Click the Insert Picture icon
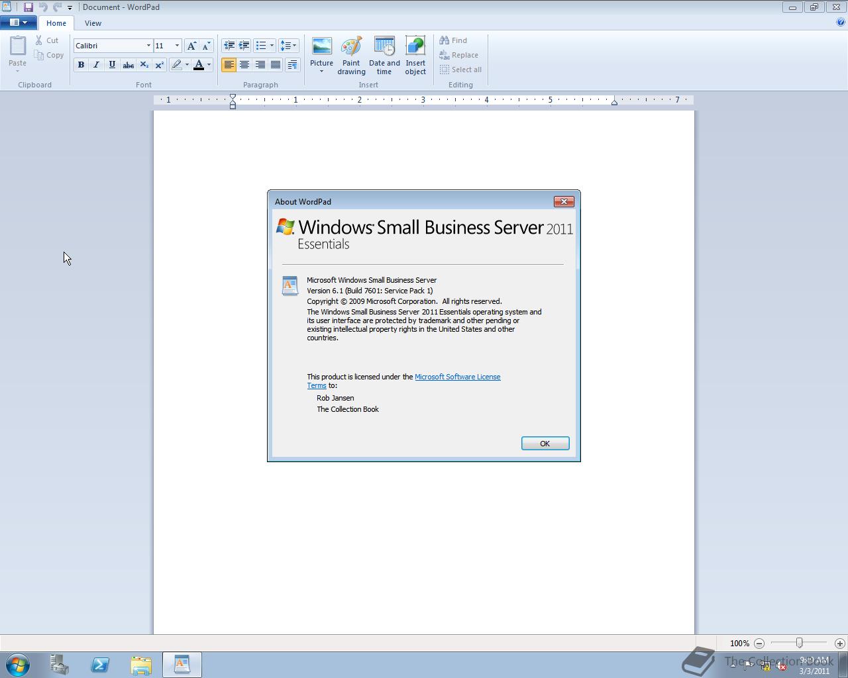This screenshot has height=678, width=848. click(321, 47)
